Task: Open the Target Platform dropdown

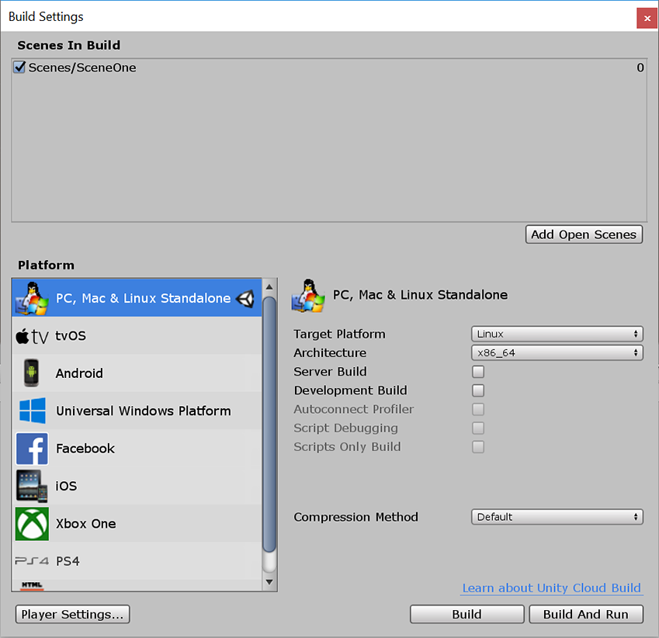Action: (557, 334)
